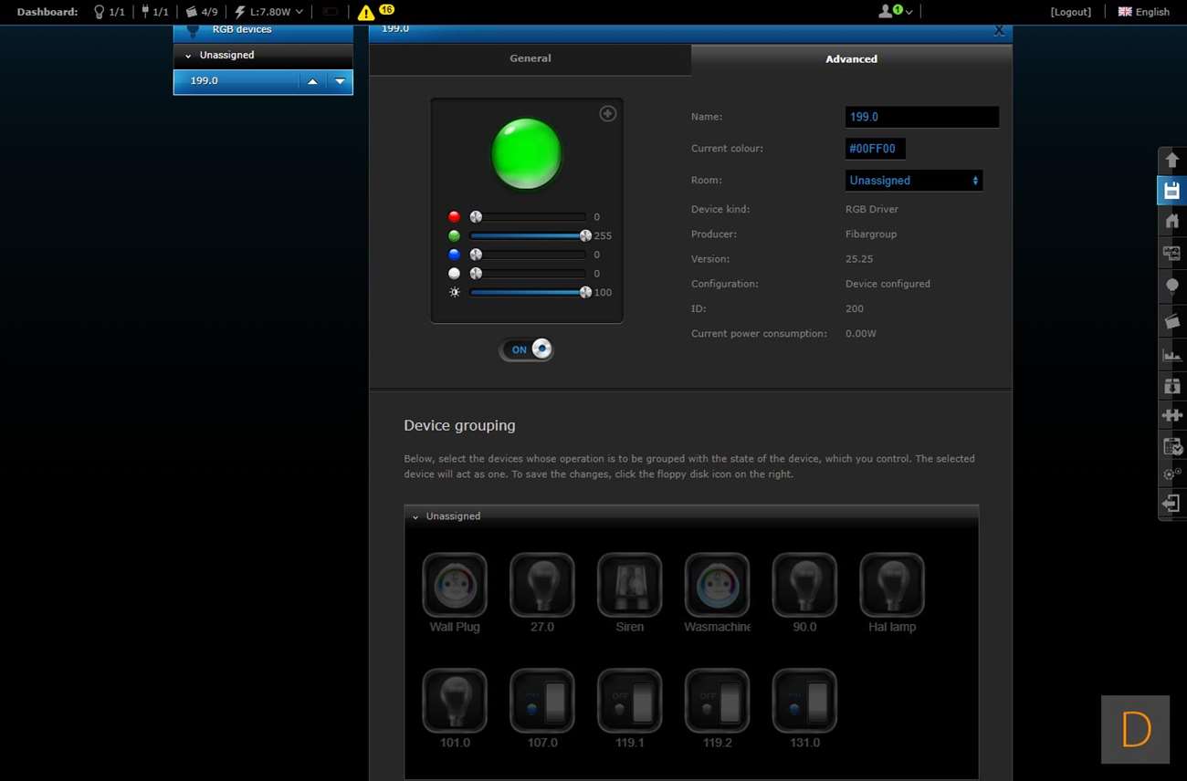The height and width of the screenshot is (781, 1187).
Task: Click the English language selector
Action: pos(1143,12)
